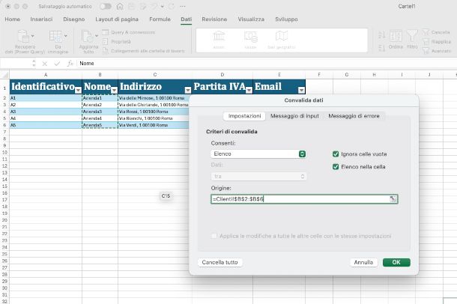Open the Nome column filter dropdown

113,89
